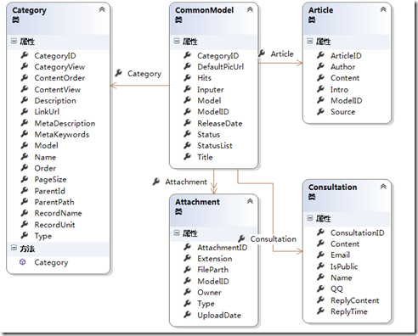Click wrench icon of Article association label
This screenshot has width=418, height=336.
click(x=262, y=53)
